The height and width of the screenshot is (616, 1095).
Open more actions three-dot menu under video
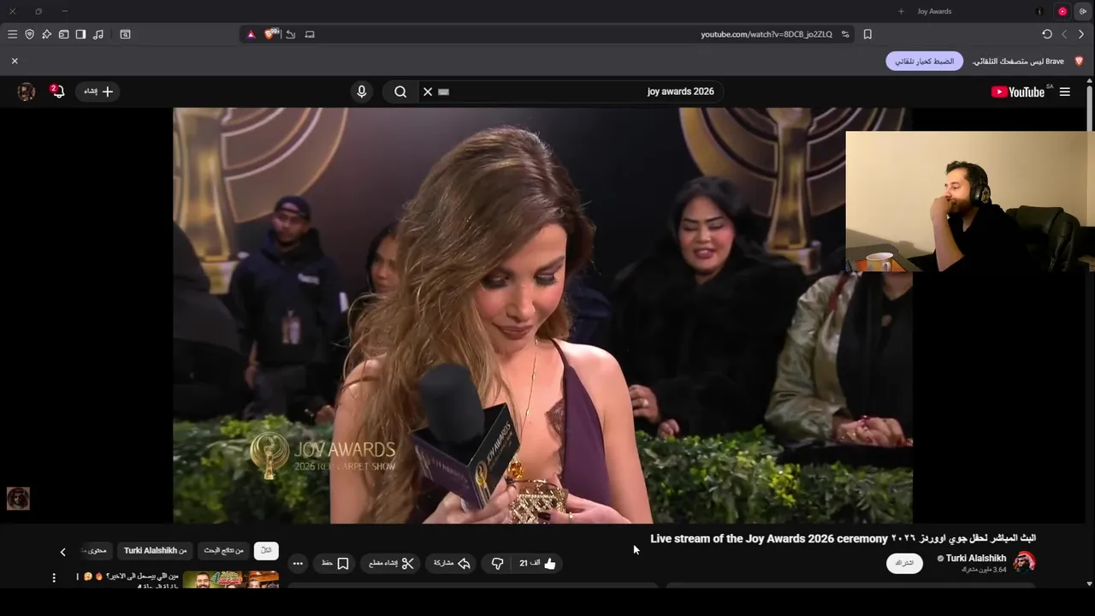(298, 563)
